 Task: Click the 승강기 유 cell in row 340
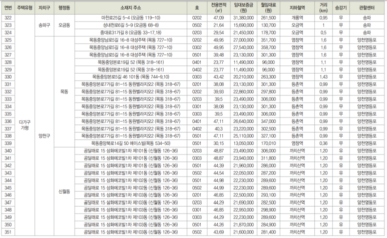coord(341,151)
